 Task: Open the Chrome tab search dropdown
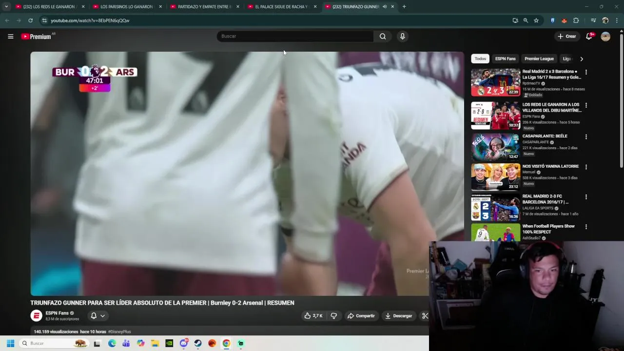tap(6, 7)
